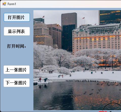Click the flag on the pole above the hotel
The image size is (121, 112).
click(x=84, y=18)
